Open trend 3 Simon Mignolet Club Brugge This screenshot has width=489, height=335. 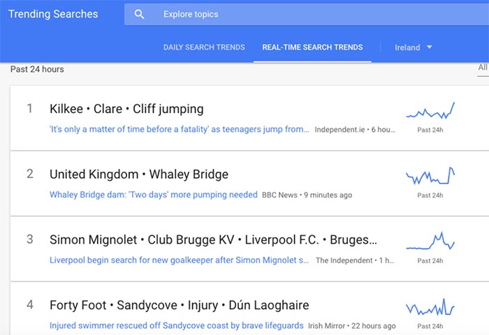click(213, 239)
